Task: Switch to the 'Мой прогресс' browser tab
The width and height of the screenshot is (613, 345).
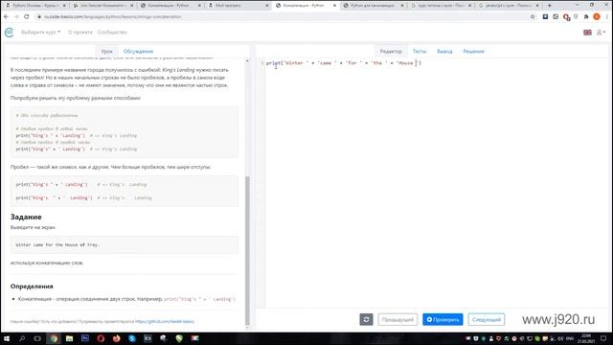Action: (238, 6)
